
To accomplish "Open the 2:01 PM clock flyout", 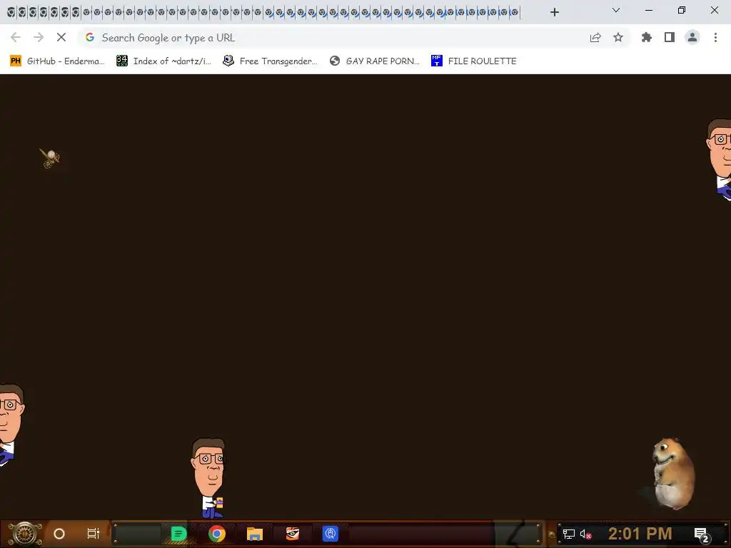I will pos(640,534).
